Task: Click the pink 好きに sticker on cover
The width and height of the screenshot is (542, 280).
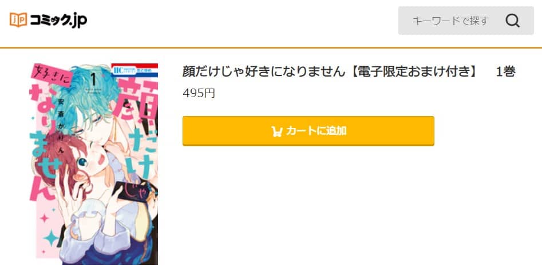Action: point(52,77)
